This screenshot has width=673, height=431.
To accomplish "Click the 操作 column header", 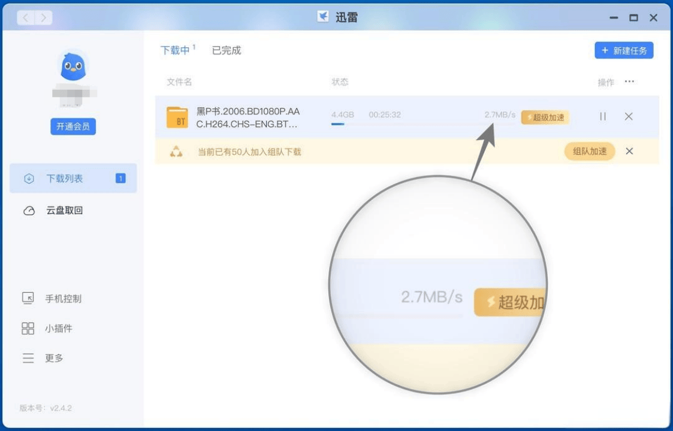I will pos(606,83).
